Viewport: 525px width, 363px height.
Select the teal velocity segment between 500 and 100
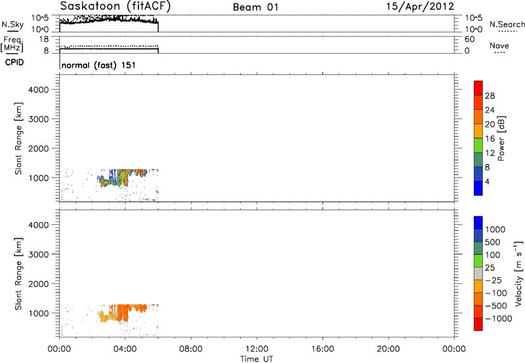[x=478, y=248]
